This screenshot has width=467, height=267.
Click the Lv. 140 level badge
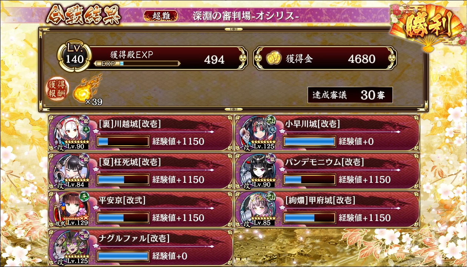74,56
